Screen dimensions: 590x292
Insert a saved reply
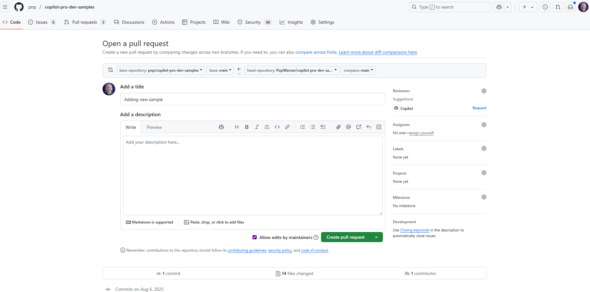coord(369,127)
